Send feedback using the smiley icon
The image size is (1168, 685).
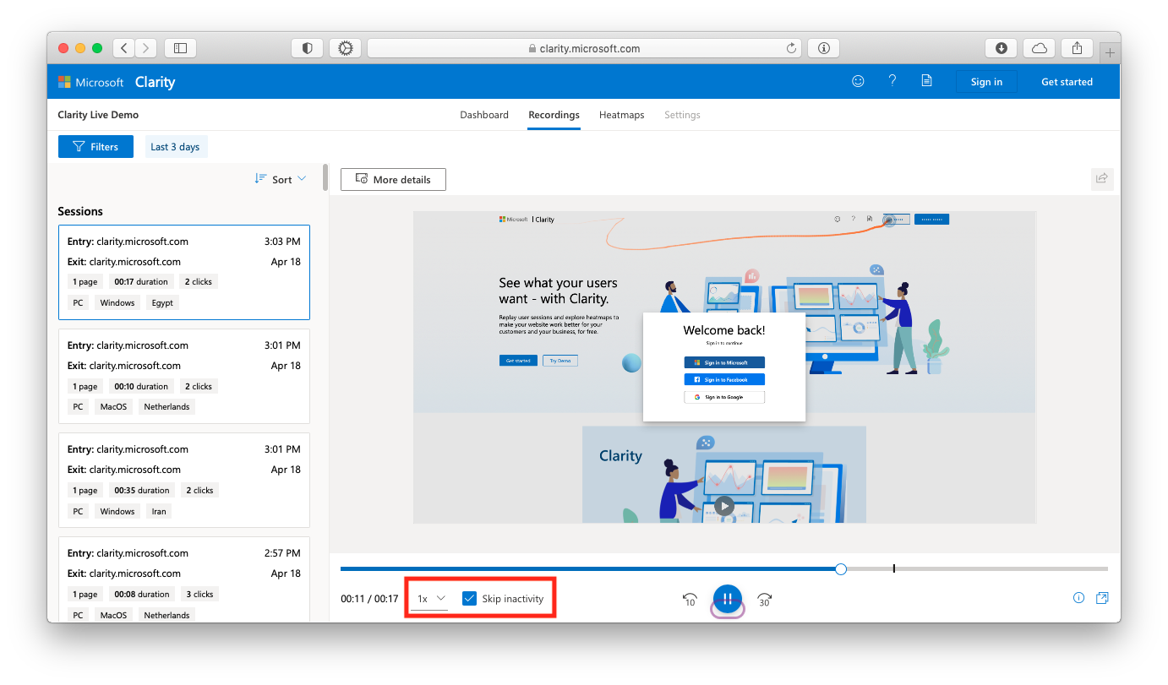coord(858,80)
